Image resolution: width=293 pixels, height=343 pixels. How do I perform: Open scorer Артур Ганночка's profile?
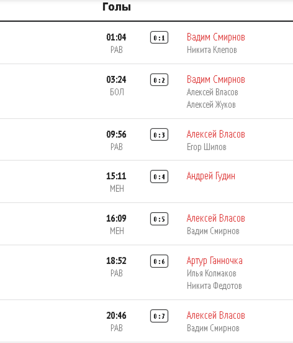(x=214, y=260)
